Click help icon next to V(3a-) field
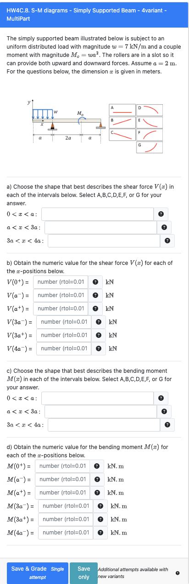This screenshot has width=189, height=584. point(98,322)
